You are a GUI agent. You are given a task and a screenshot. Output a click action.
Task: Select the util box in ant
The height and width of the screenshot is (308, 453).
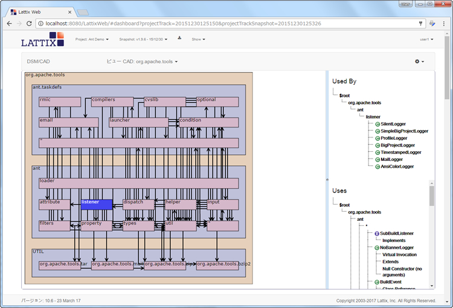pyautogui.click(x=181, y=226)
